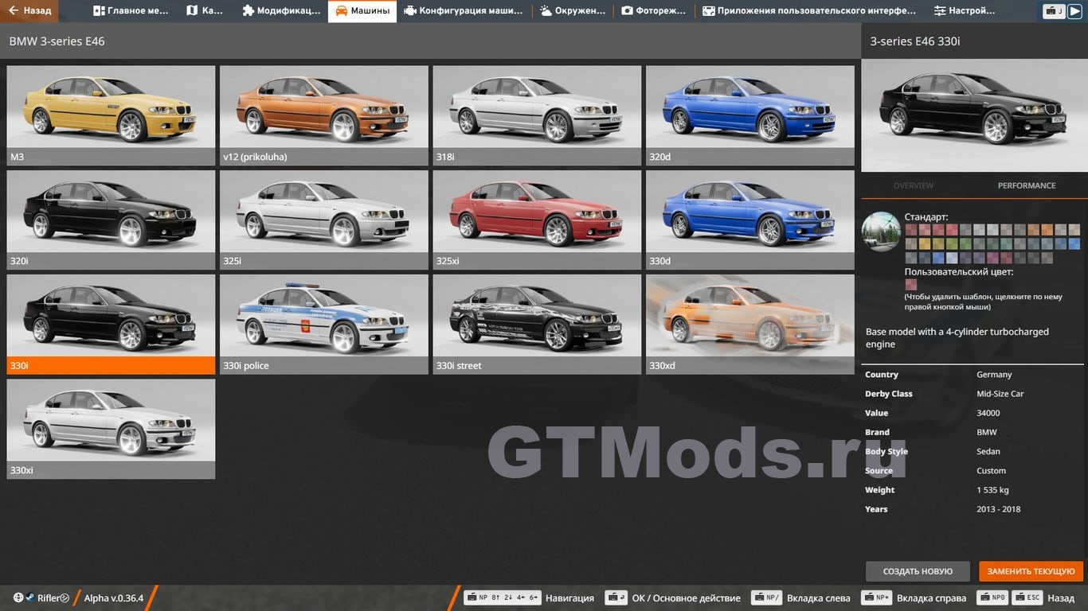The height and width of the screenshot is (611, 1088).
Task: Choose the 330i police car thumbnail
Action: pyautogui.click(x=324, y=325)
